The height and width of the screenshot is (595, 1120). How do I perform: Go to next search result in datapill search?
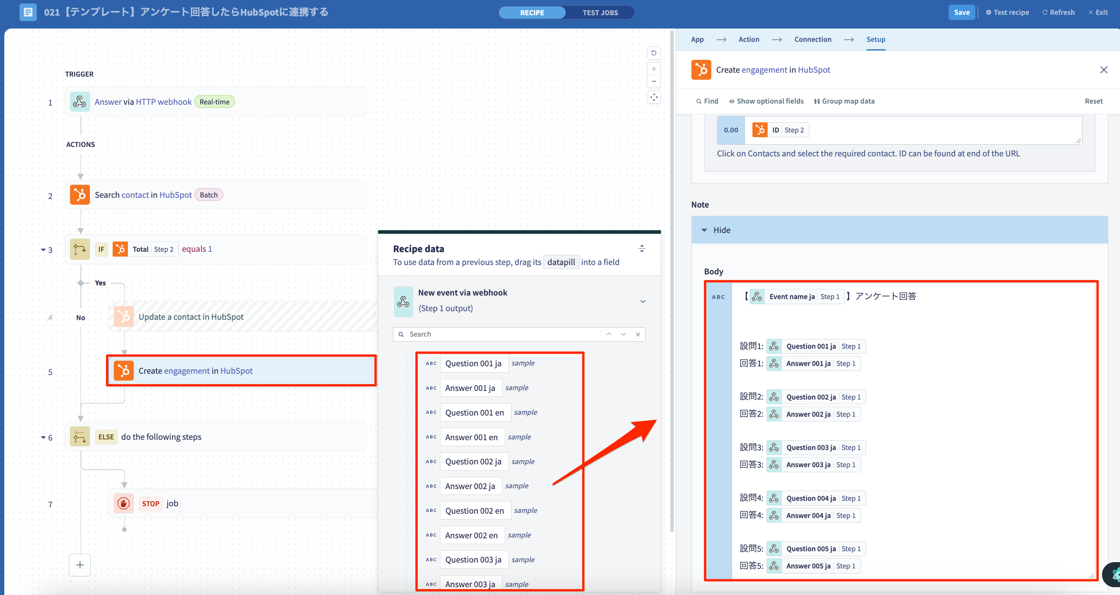pos(623,334)
